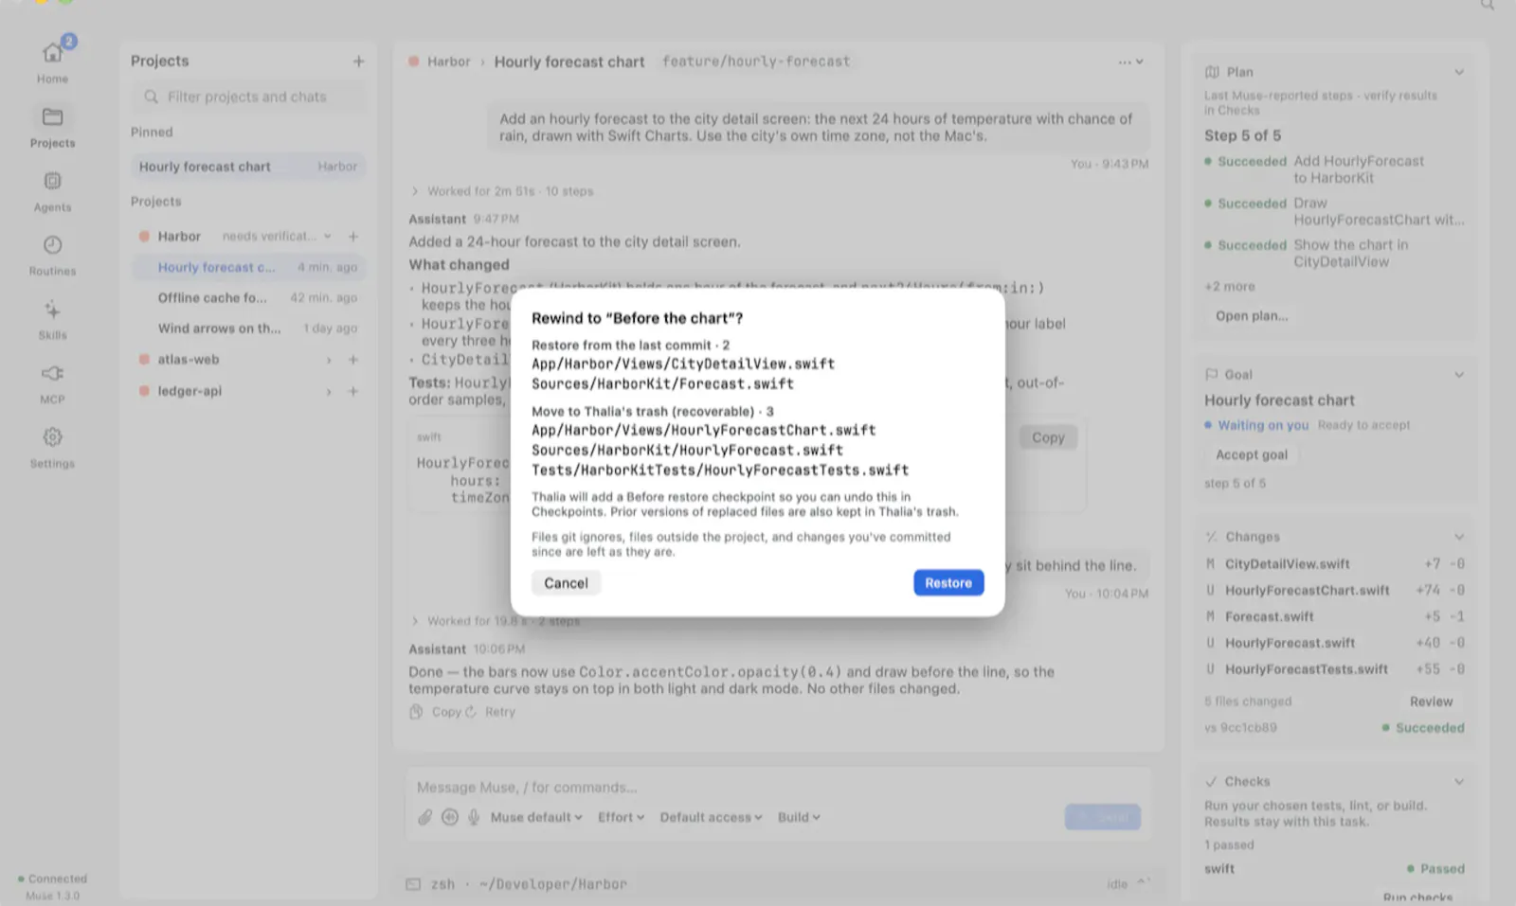The image size is (1516, 906).
Task: Collapse the Goal panel
Action: pos(1459,375)
